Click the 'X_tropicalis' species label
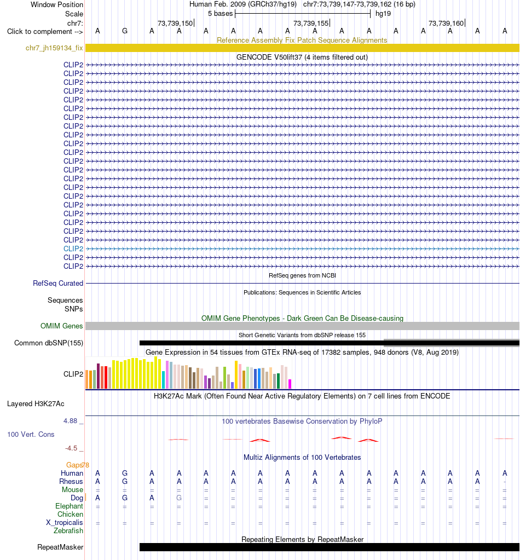Image resolution: width=520 pixels, height=560 pixels. pyautogui.click(x=65, y=522)
